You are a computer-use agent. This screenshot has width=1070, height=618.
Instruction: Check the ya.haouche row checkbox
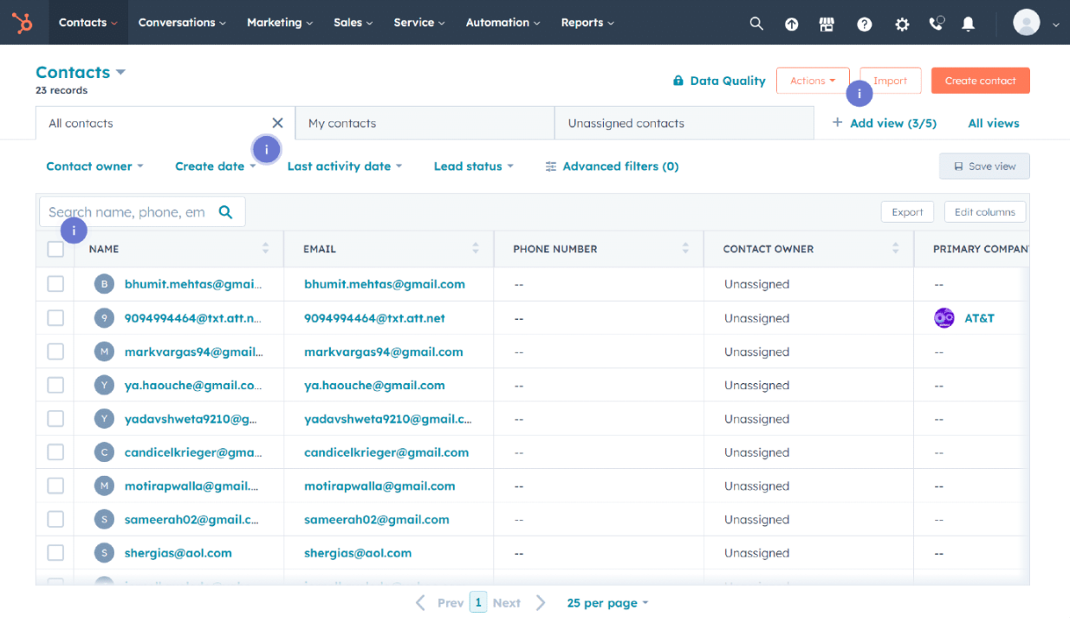55,385
